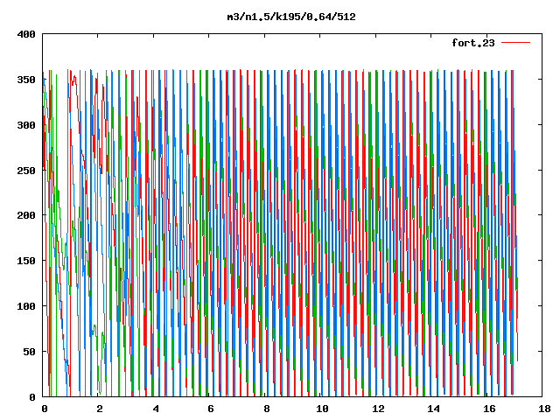
Task: Click the x-axis label 4
Action: click(x=156, y=409)
